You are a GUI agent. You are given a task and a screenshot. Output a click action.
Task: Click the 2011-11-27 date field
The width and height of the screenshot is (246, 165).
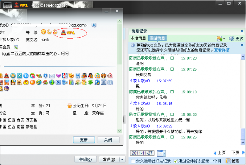click(142, 153)
